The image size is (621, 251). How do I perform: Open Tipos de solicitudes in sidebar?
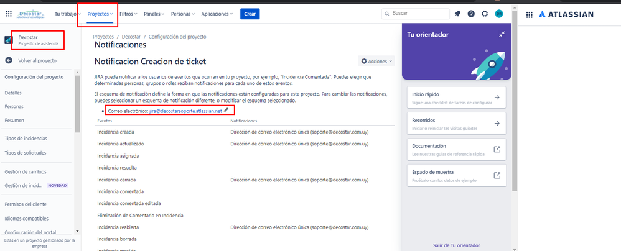click(26, 153)
